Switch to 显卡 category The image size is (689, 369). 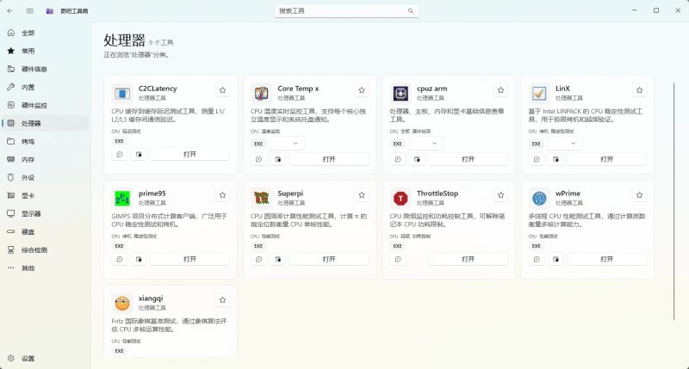(46, 196)
